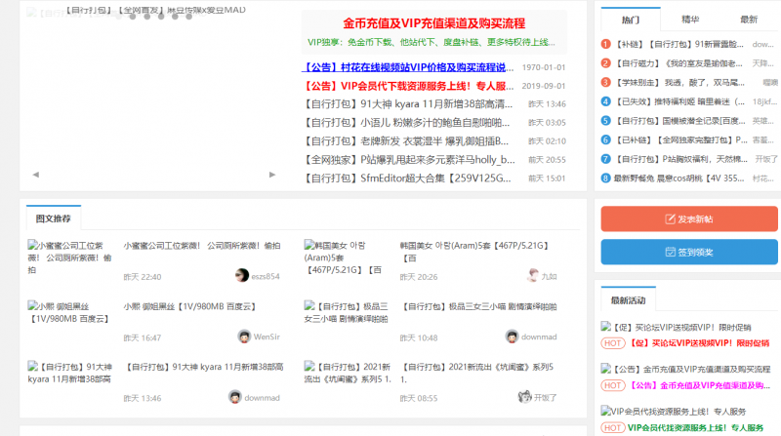This screenshot has width=781, height=436.
Task: Click the WenSir username link
Action: (x=267, y=337)
